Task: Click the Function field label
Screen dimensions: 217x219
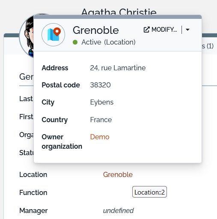Action: [x=33, y=192]
